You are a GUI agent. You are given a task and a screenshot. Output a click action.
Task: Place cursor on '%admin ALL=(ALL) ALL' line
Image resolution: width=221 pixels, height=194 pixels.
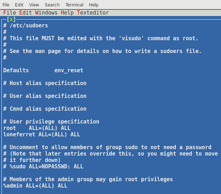[35, 186]
